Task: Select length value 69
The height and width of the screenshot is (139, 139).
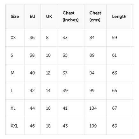Action: (x=114, y=126)
